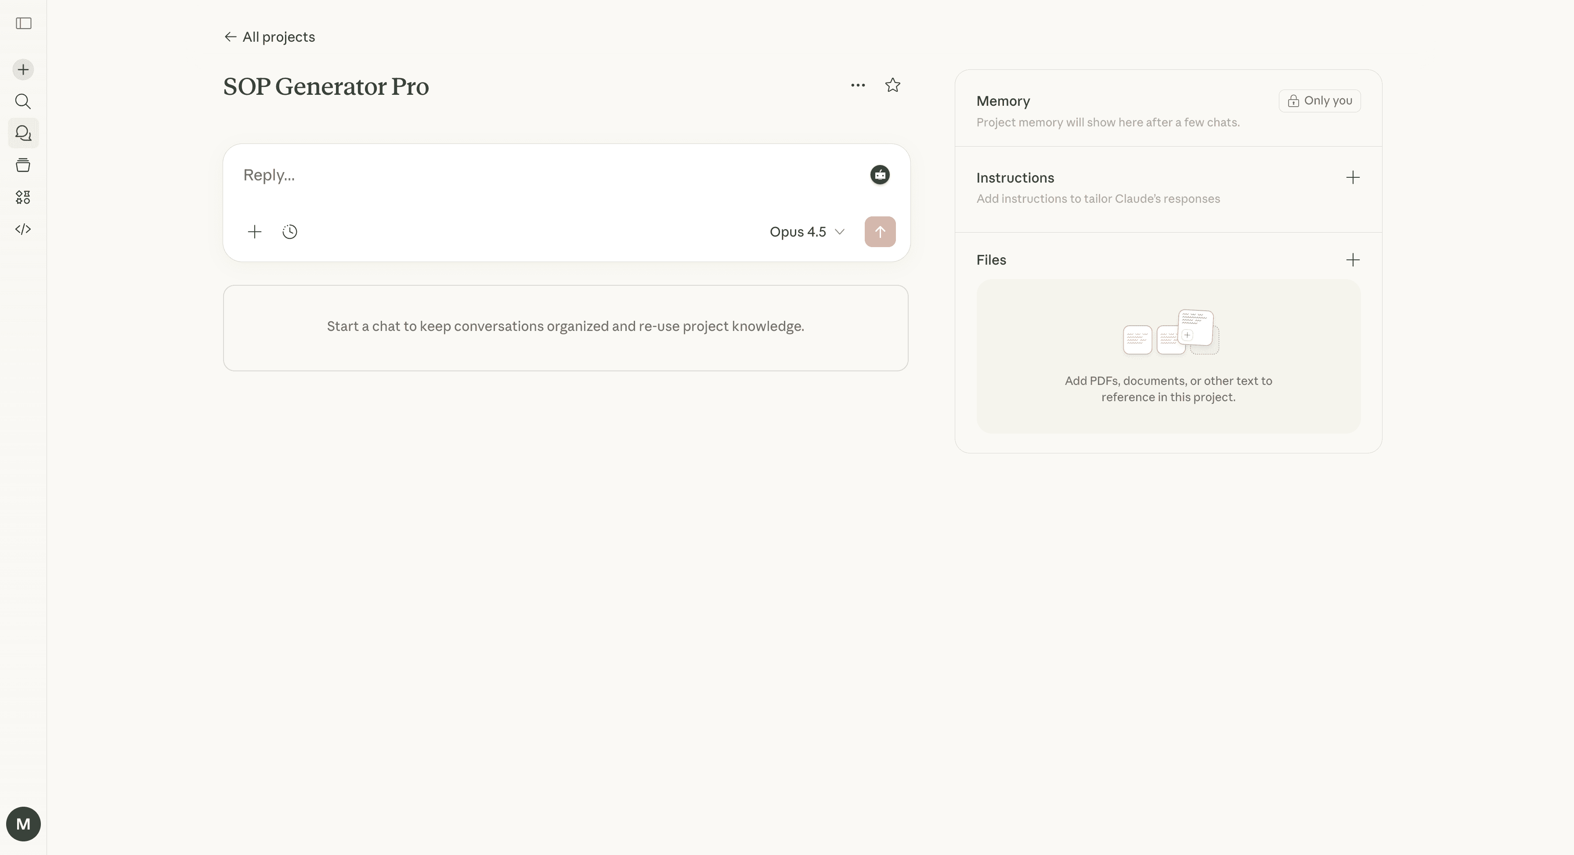The height and width of the screenshot is (855, 1574).
Task: Click the file upload drop area
Action: [1168, 357]
